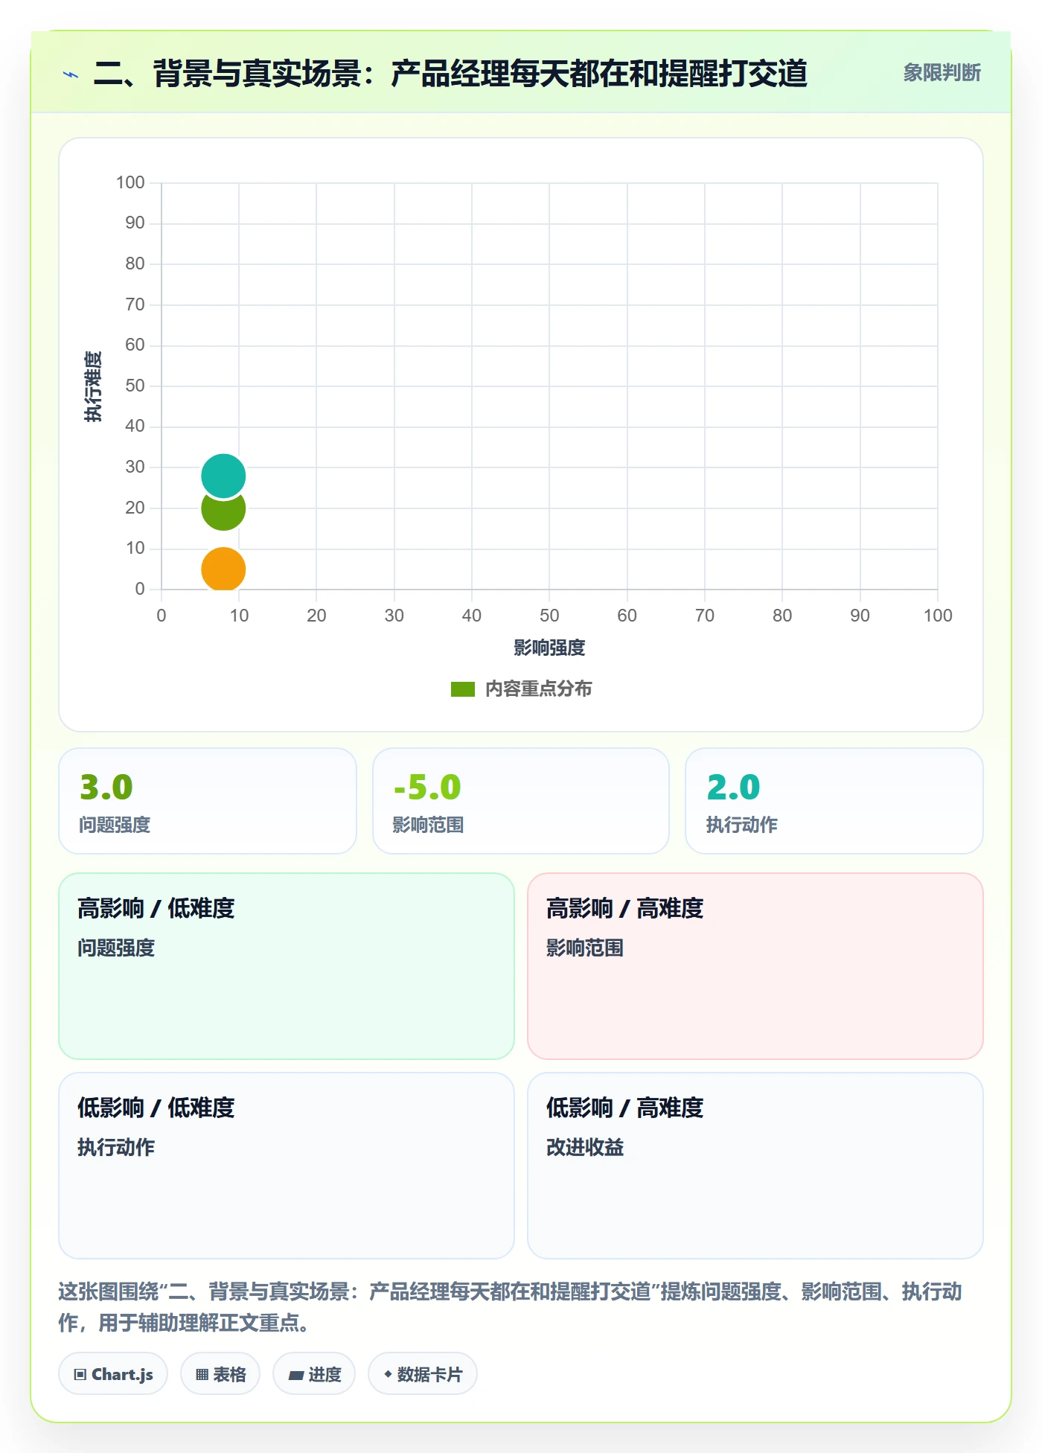Open the 低影响 / 低难度 quadrant card
Image resolution: width=1042 pixels, height=1453 pixels.
point(287,1166)
